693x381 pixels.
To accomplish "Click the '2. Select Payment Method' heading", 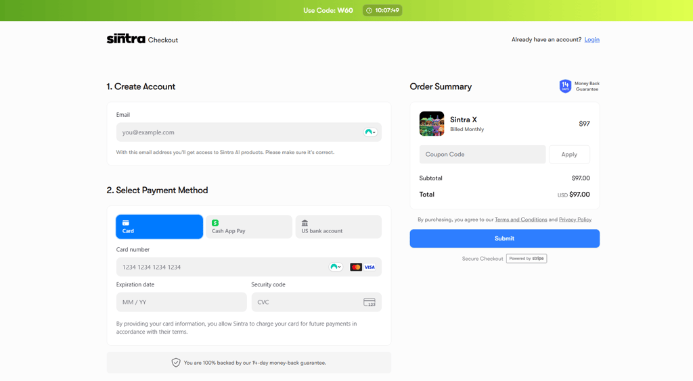I will click(x=157, y=190).
